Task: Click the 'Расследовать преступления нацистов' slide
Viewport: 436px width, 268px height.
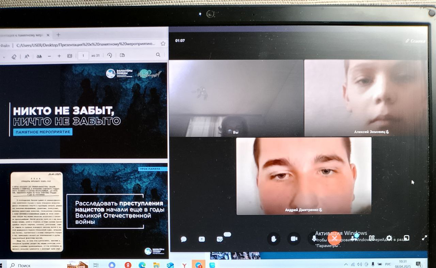Action: (x=84, y=211)
